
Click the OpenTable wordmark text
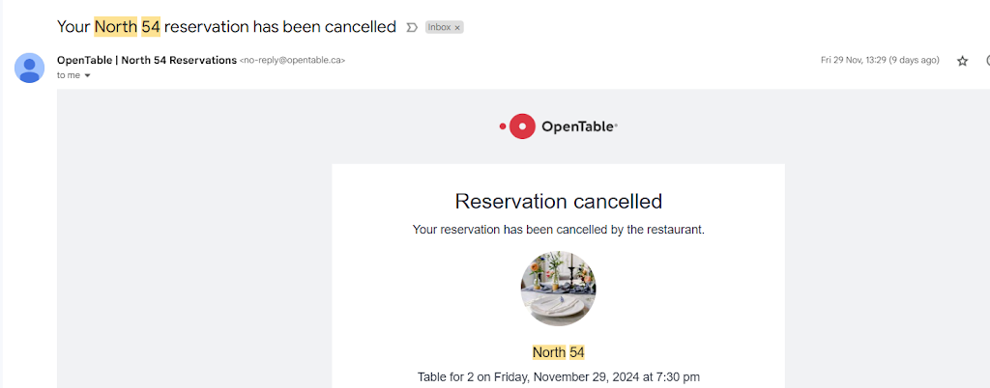coord(578,125)
